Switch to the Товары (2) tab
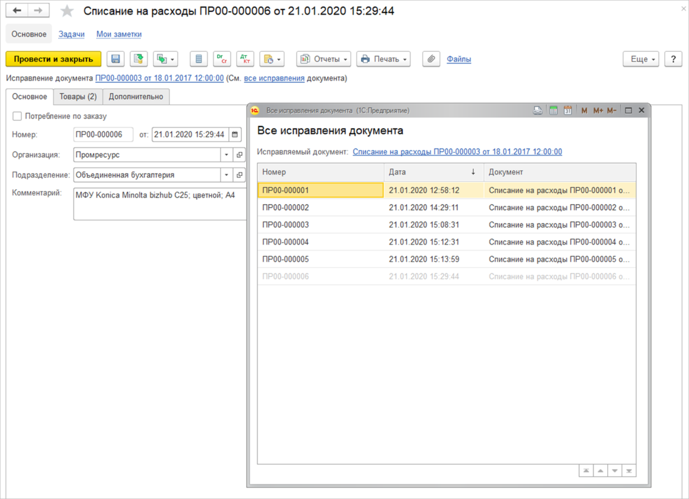The height and width of the screenshot is (499, 689). [x=78, y=97]
